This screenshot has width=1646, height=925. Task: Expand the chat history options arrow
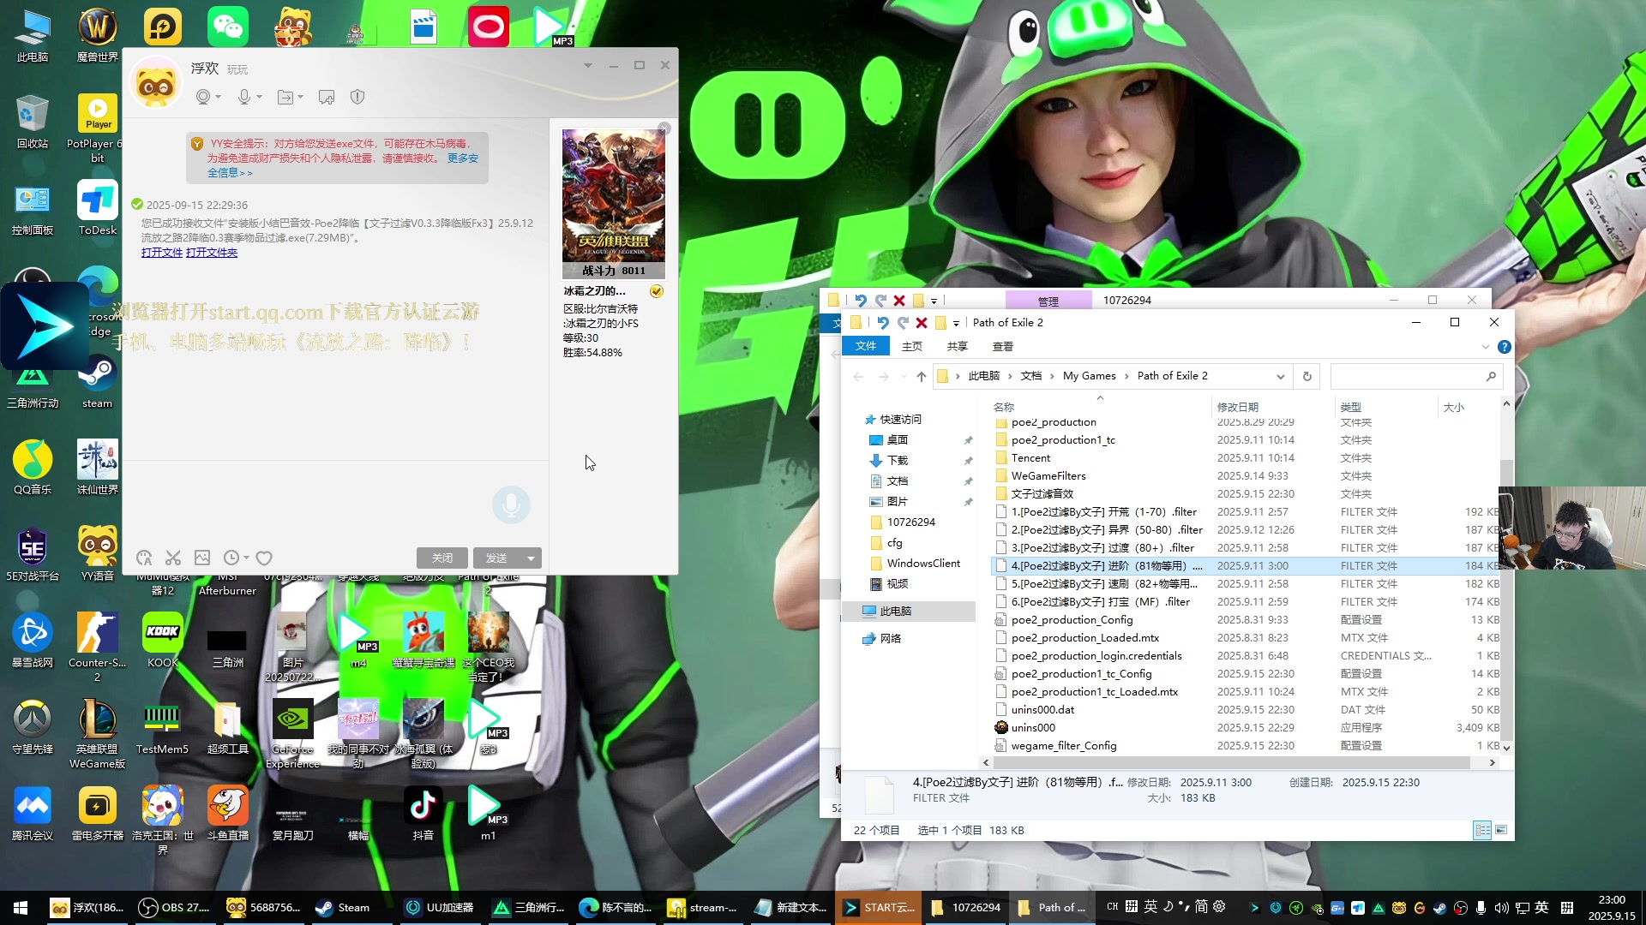pyautogui.click(x=246, y=558)
